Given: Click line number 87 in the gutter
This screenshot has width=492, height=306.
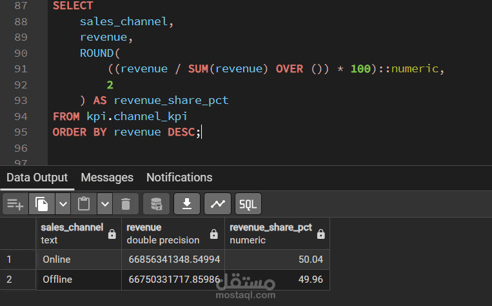Looking at the screenshot, I should 21,6.
